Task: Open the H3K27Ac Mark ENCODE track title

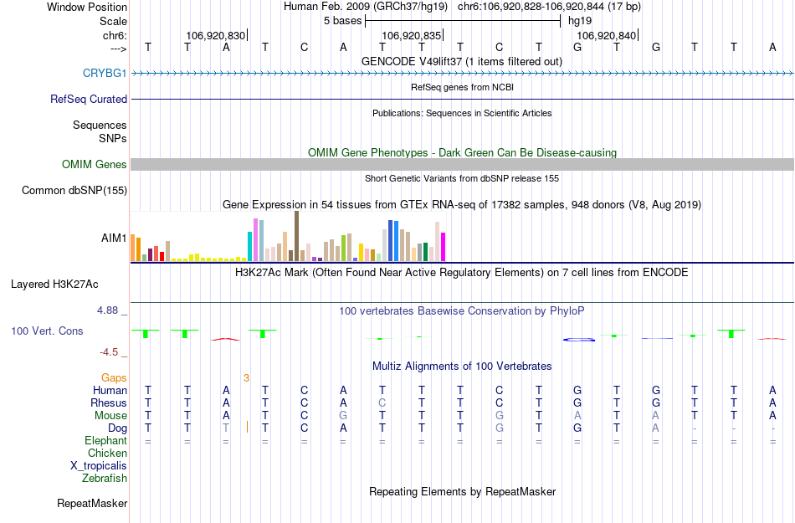Action: 462,273
